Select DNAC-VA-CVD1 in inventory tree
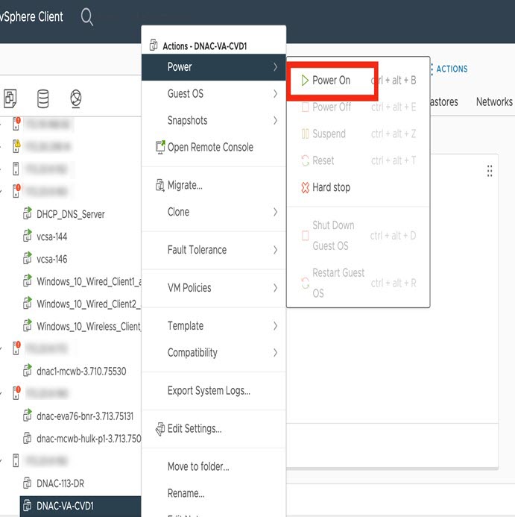 [80, 506]
